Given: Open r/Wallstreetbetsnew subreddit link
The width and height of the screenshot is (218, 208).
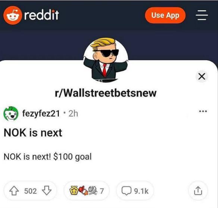Looking at the screenshot, I should tap(106, 93).
